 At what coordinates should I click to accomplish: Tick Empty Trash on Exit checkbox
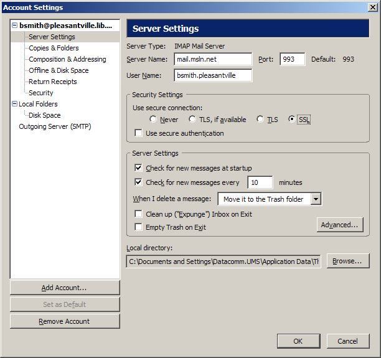(138, 227)
